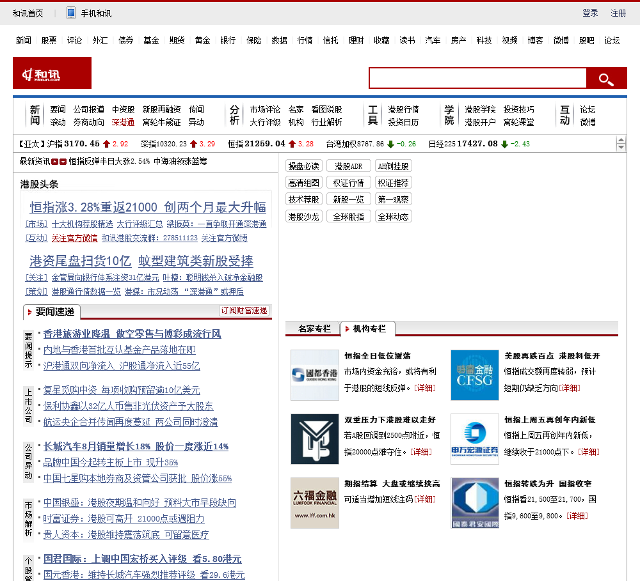
Task: Open 恒指上周五再创年内新低 column title
Action: [549, 419]
